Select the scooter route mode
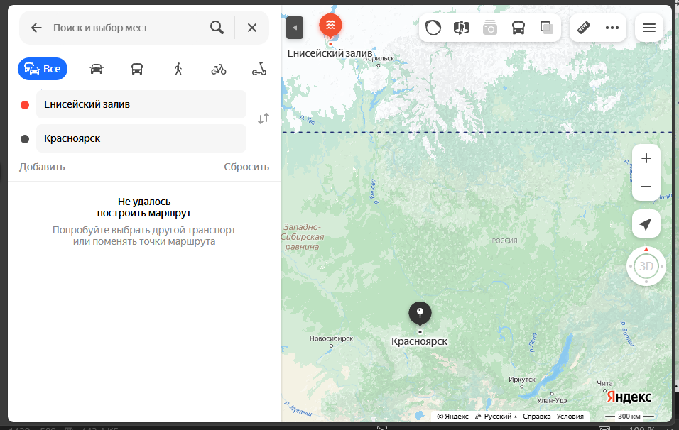 coord(259,69)
